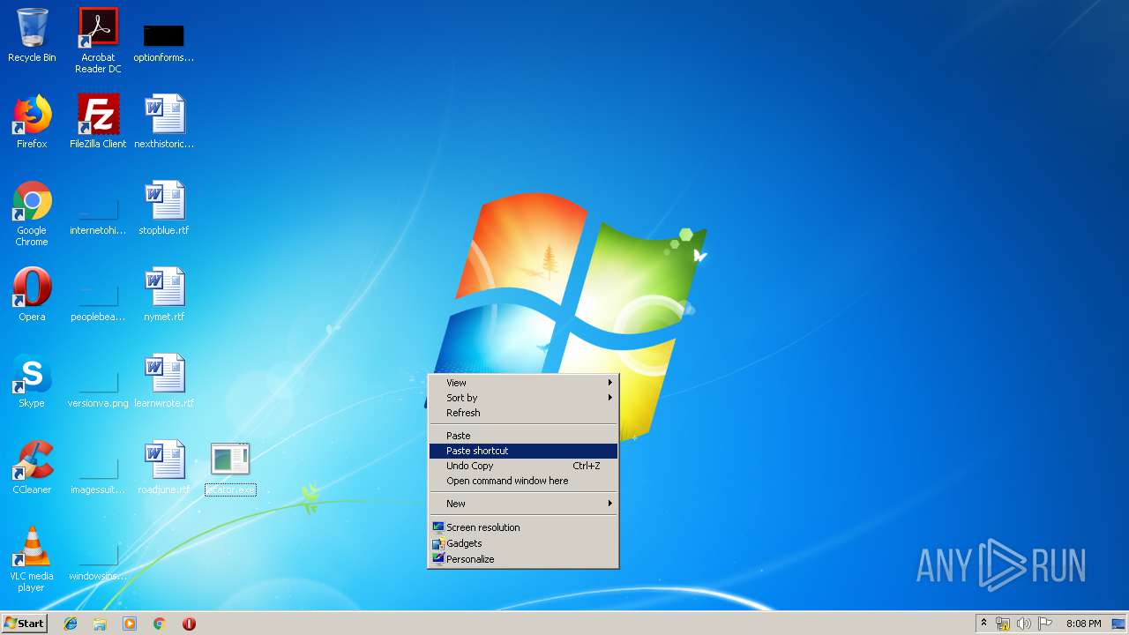Choose Refresh in context menu
The width and height of the screenshot is (1129, 635).
(523, 413)
